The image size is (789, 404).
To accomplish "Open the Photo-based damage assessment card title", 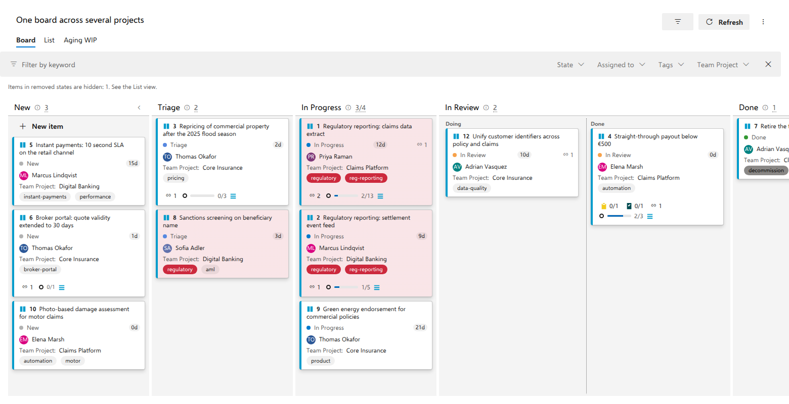I will pyautogui.click(x=74, y=313).
